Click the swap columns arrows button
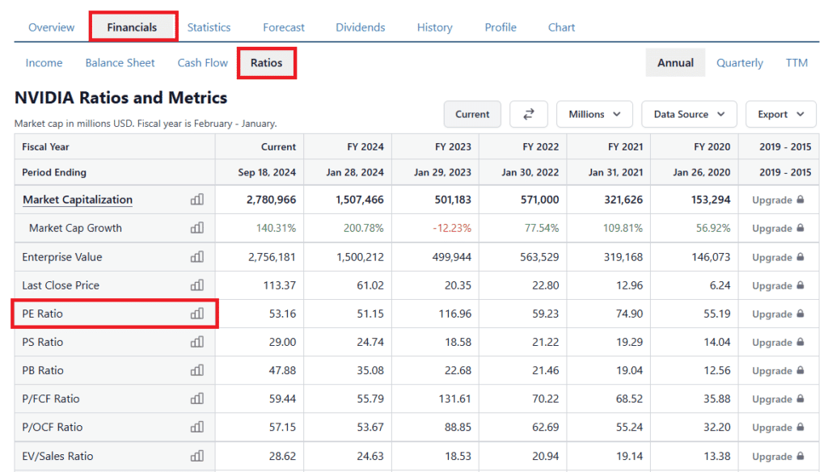The width and height of the screenshot is (828, 472). point(529,114)
